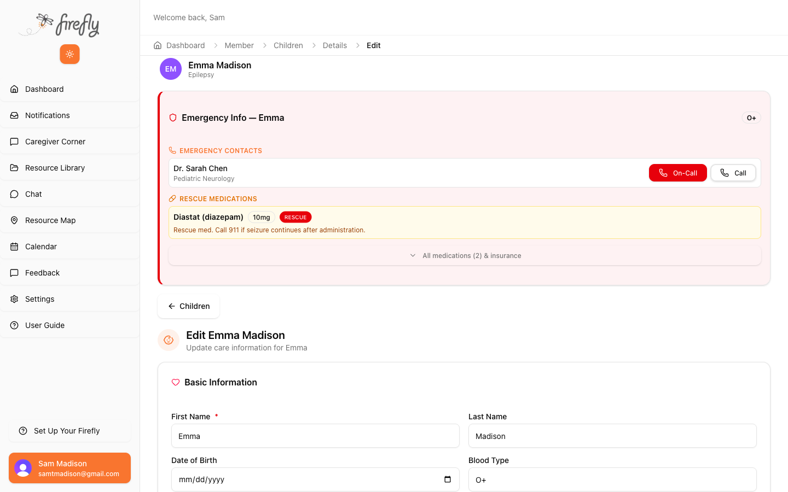Click the First Name input field
This screenshot has height=492, width=788.
(315, 436)
